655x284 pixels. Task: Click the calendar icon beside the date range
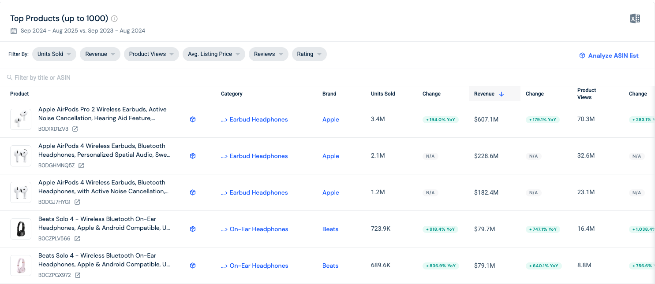[14, 31]
